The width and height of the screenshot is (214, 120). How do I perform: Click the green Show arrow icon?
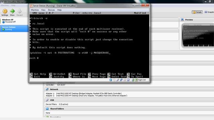[12, 11]
